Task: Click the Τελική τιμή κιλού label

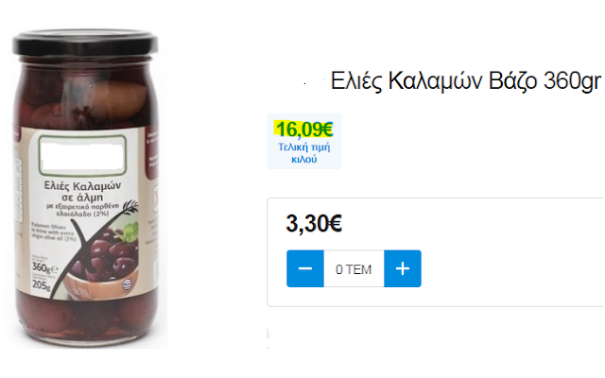Action: point(304,153)
